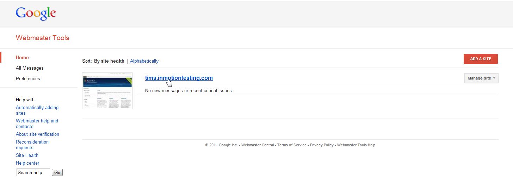Open Privacy Policy footer link

coord(322,145)
